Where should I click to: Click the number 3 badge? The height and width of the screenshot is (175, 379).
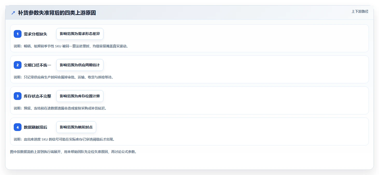coord(18,96)
